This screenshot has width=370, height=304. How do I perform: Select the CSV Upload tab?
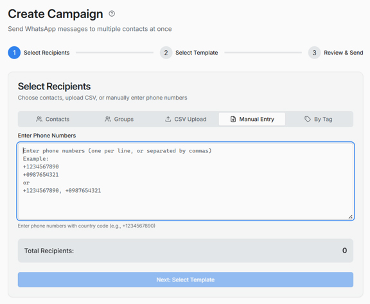pyautogui.click(x=186, y=119)
